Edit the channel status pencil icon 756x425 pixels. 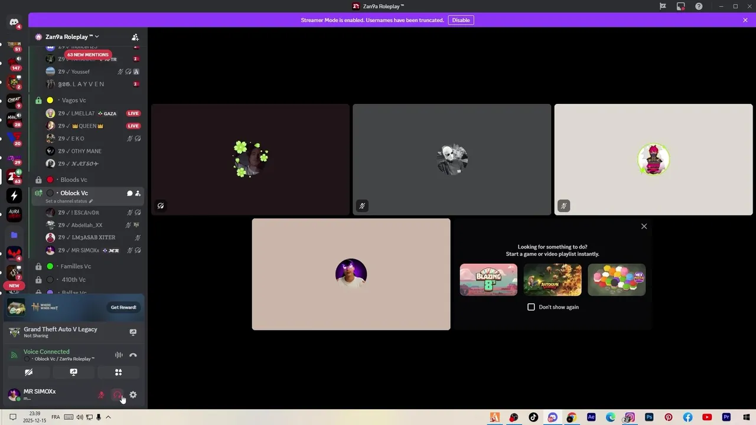point(91,201)
